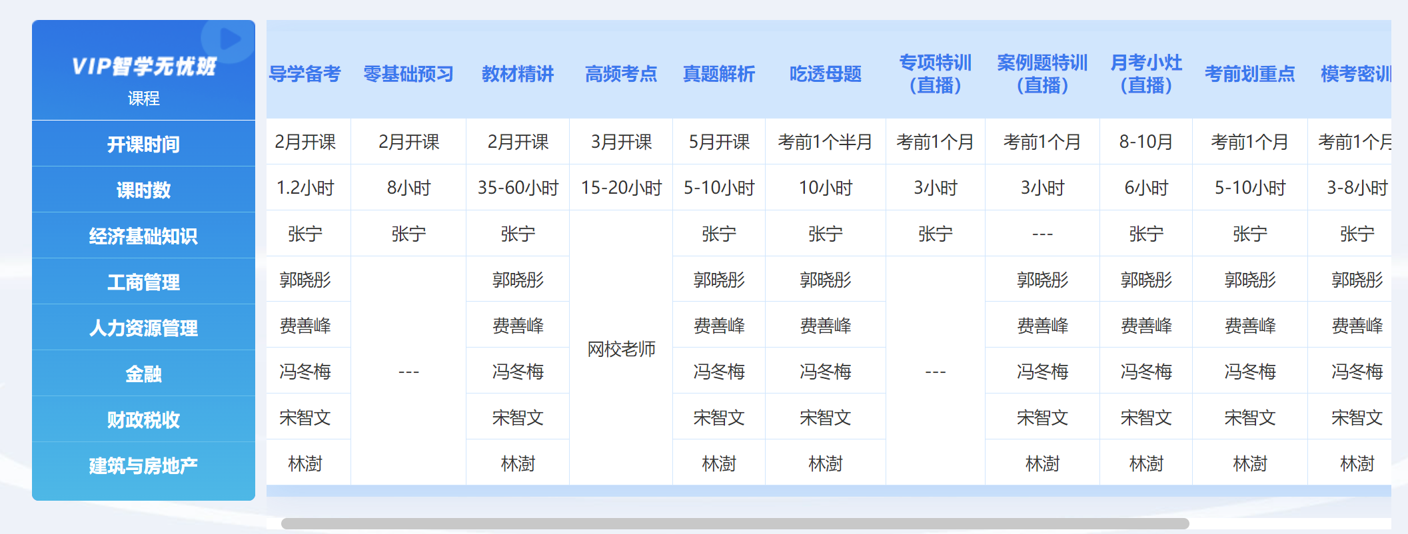
Task: Click the 高频考点 column header
Action: click(x=621, y=74)
